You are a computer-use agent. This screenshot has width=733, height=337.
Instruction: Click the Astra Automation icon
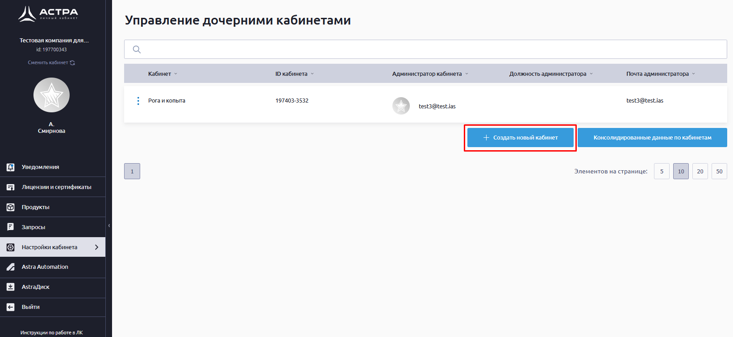point(11,267)
